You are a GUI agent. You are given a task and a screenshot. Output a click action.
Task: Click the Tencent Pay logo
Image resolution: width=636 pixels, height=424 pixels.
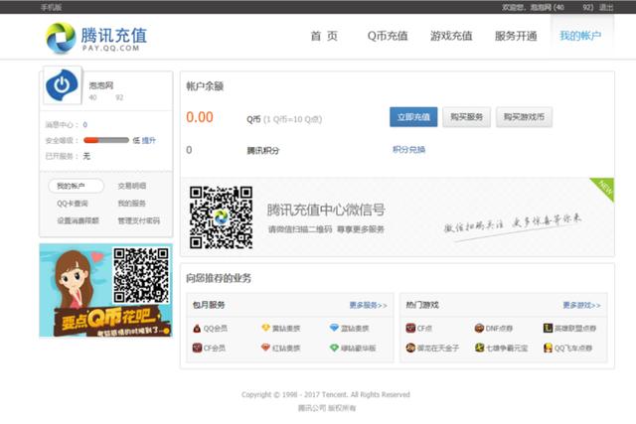95,38
